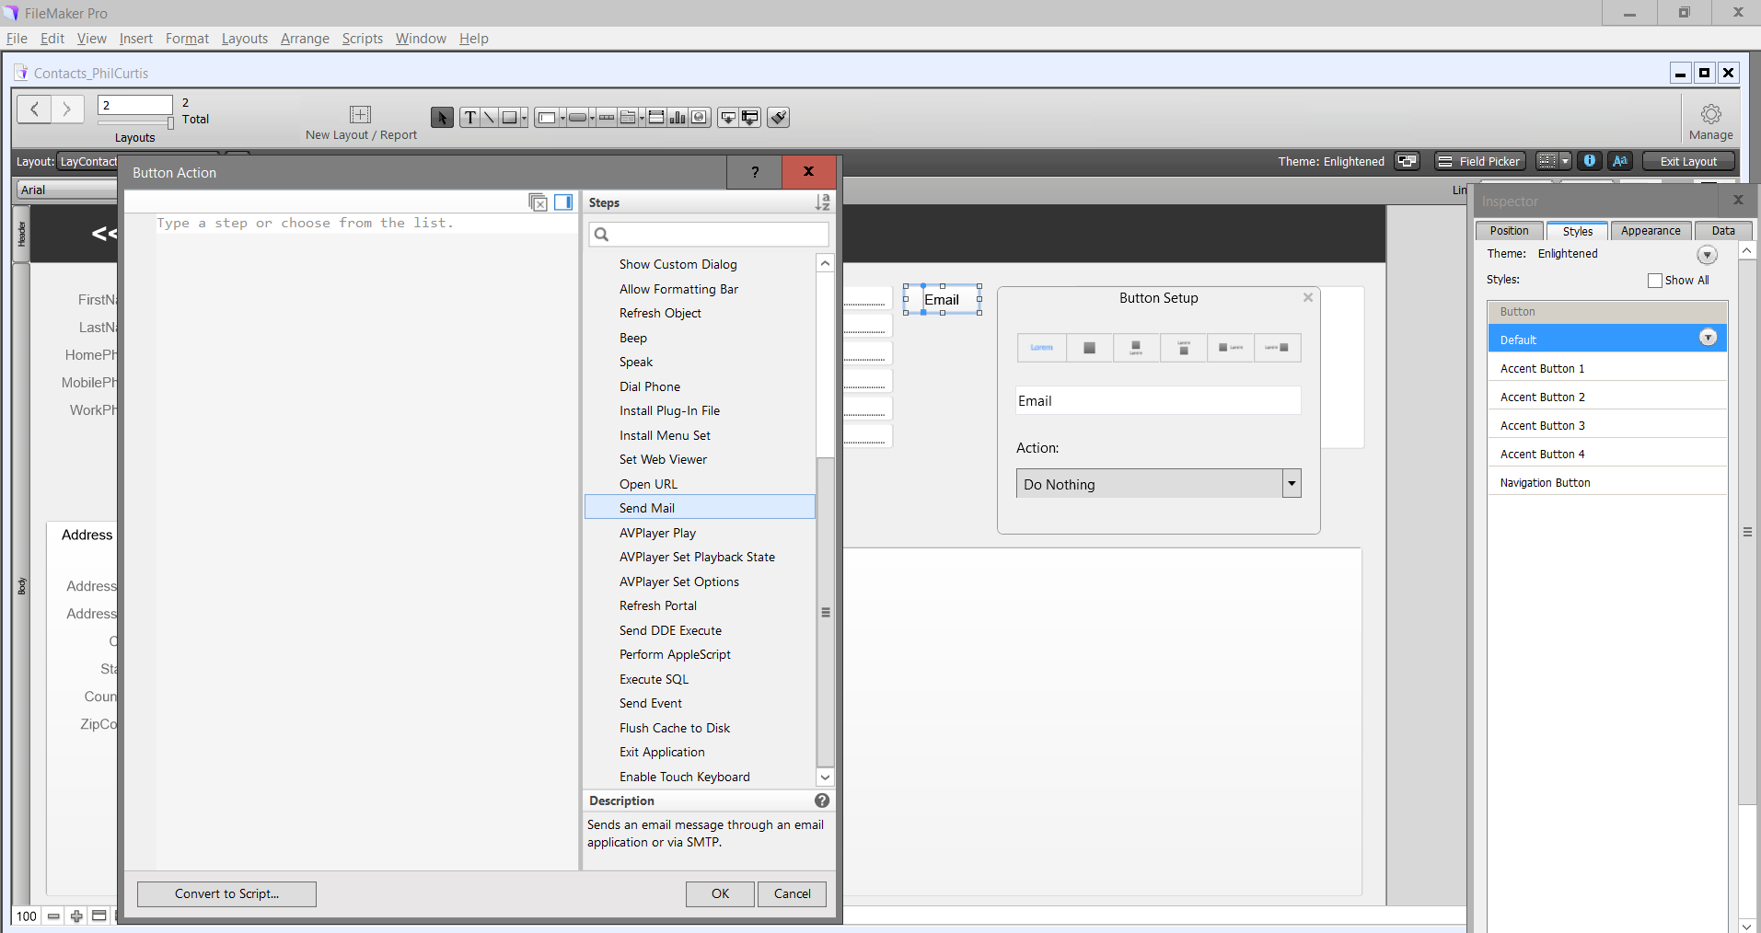Image resolution: width=1761 pixels, height=933 pixels.
Task: Choose icon-only button layout
Action: click(x=1089, y=348)
